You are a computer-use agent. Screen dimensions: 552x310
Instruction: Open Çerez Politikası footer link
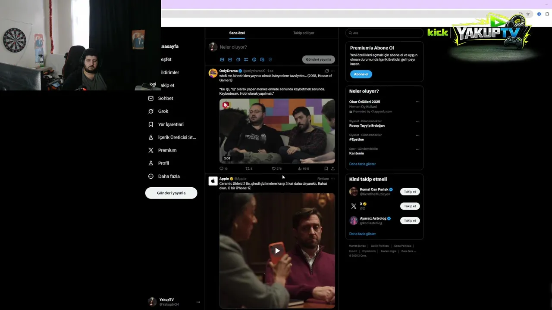tap(403, 246)
